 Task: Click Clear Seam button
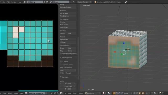coord(68,27)
